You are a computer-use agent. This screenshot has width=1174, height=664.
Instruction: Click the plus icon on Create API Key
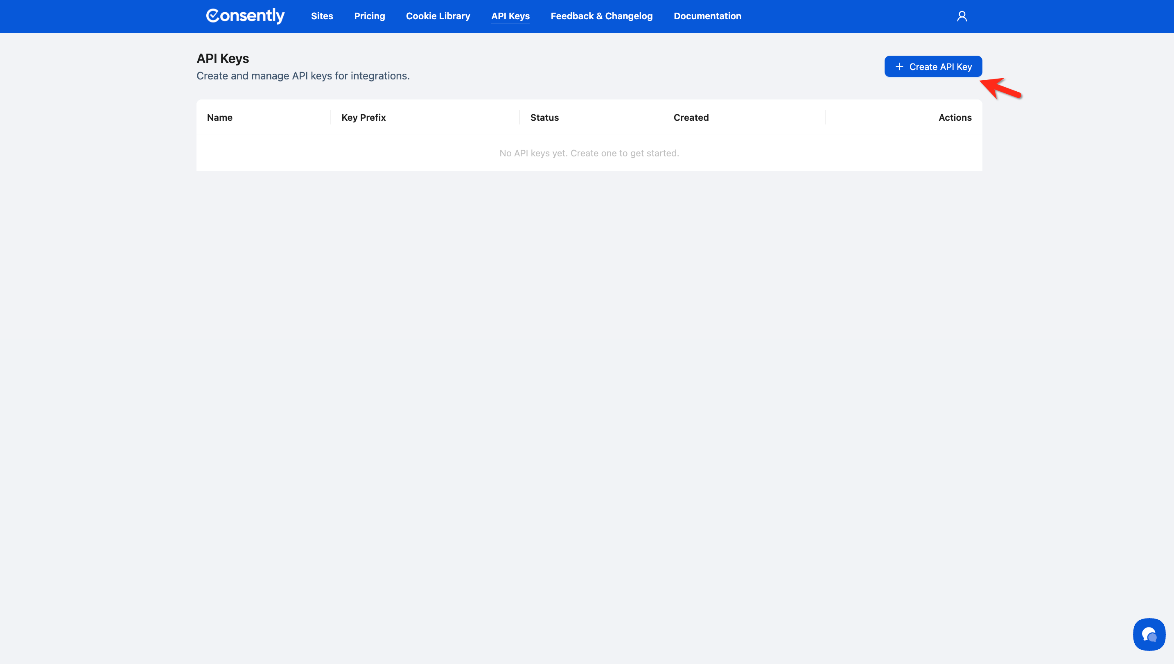tap(899, 67)
